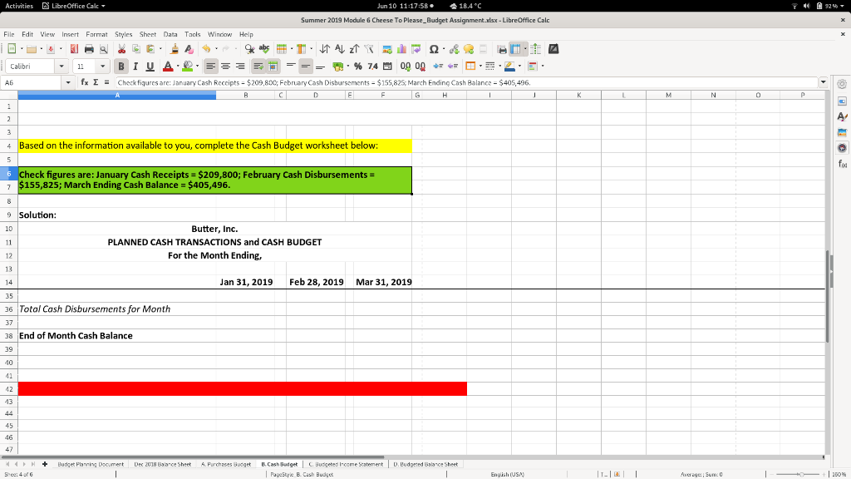Click the Copy icon

click(x=136, y=49)
